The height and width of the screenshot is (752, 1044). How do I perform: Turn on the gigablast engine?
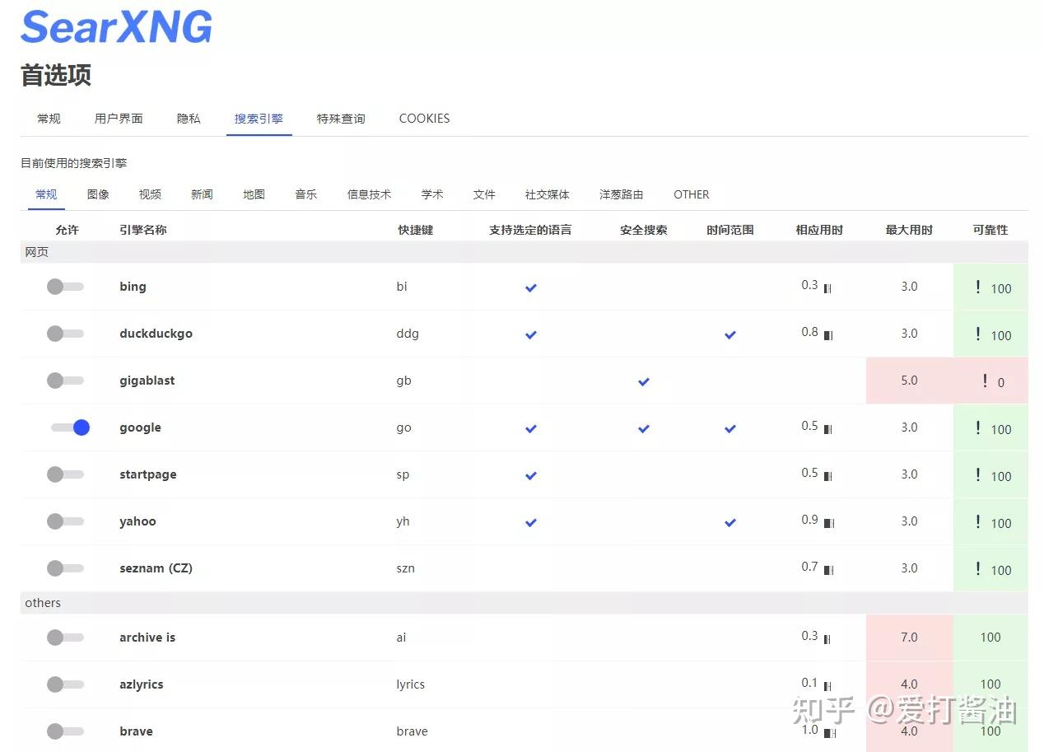pos(65,381)
